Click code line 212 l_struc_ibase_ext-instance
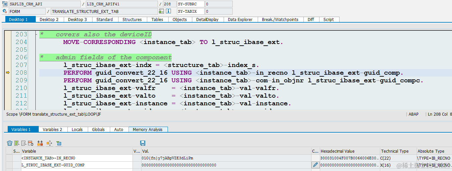 (177, 103)
